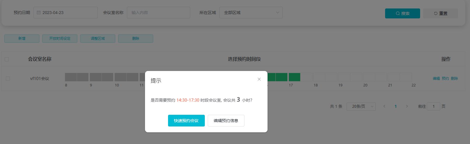Click the 提示 dialog title
Image resolution: width=470 pixels, height=144 pixels.
[156, 81]
